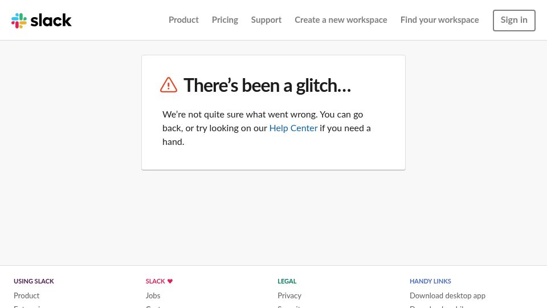The image size is (547, 308).
Task: Select Find your workspace
Action: click(439, 20)
